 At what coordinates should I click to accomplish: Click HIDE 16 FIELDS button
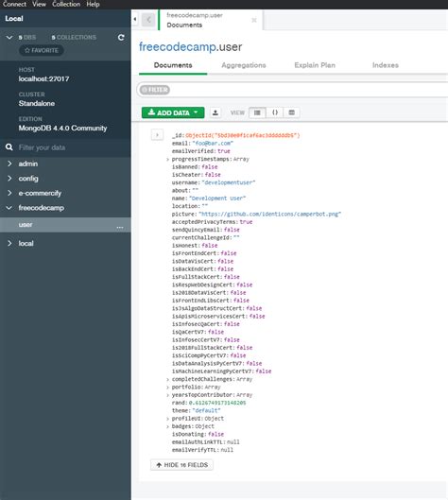pyautogui.click(x=181, y=465)
